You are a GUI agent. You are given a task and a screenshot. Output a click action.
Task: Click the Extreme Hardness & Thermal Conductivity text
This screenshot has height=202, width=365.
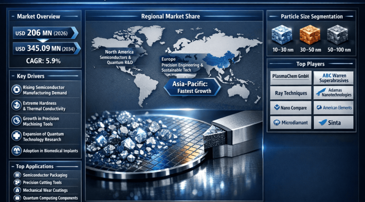44,106
